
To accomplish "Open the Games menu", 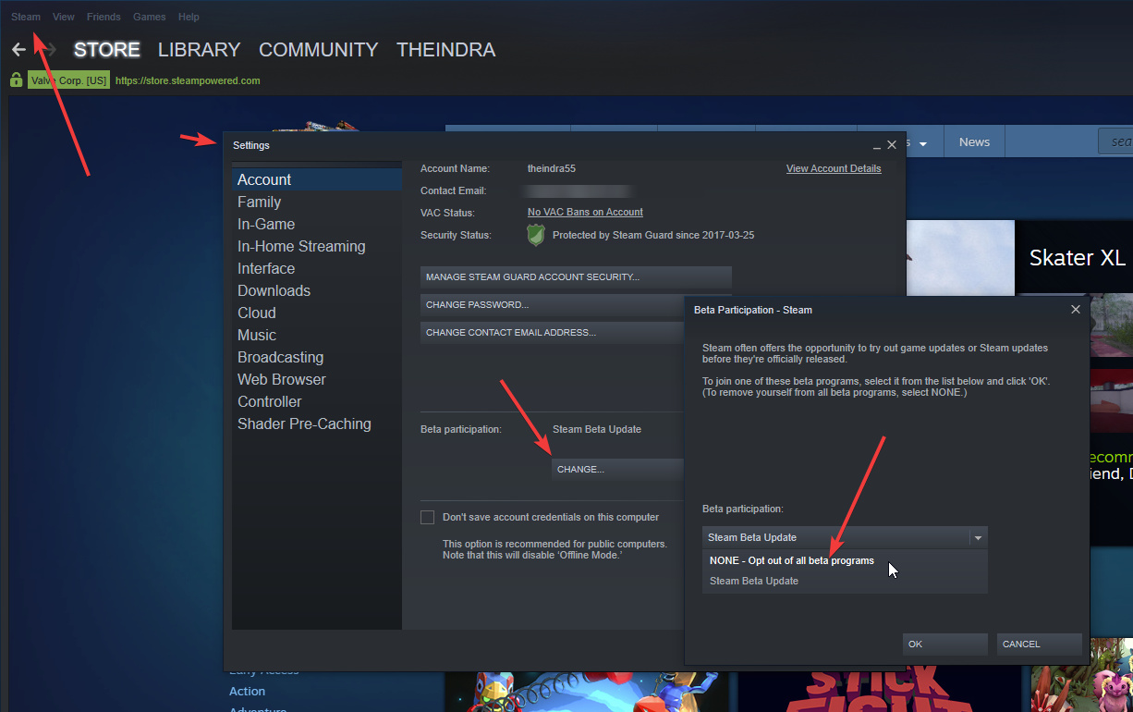I will [150, 17].
